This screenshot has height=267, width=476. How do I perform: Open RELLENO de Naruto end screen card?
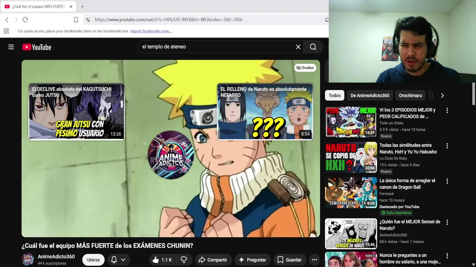tap(265, 112)
